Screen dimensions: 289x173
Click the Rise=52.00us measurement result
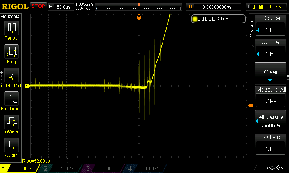[x=45, y=161]
